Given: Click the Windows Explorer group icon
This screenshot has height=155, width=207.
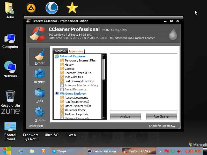Looking at the screenshot, I should [x=57, y=94].
